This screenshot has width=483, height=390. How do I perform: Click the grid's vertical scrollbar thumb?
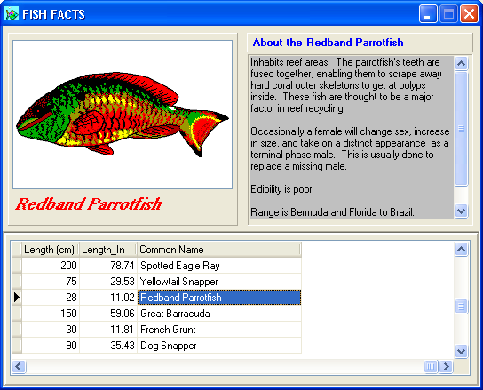[461, 306]
